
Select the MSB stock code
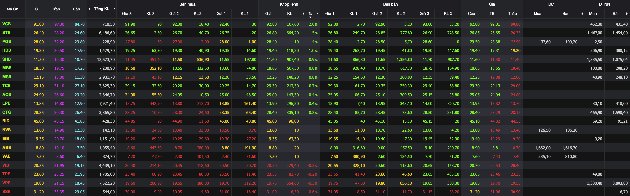click(x=7, y=77)
